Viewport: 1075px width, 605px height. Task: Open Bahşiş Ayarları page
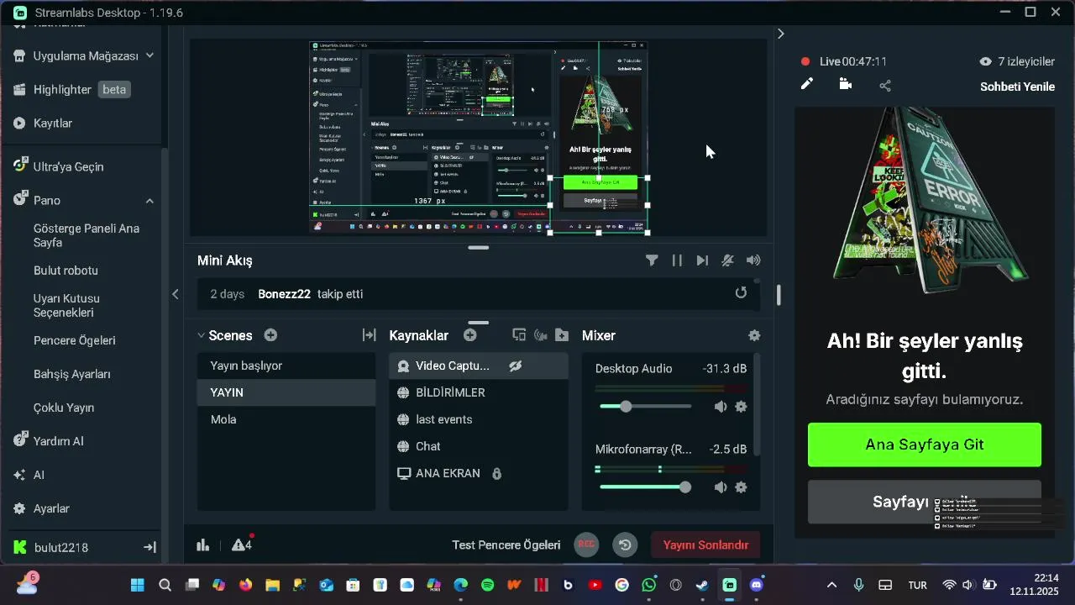point(71,374)
